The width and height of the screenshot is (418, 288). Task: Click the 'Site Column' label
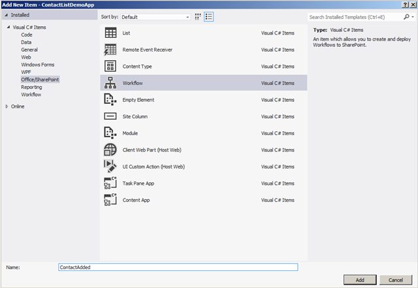[135, 116]
